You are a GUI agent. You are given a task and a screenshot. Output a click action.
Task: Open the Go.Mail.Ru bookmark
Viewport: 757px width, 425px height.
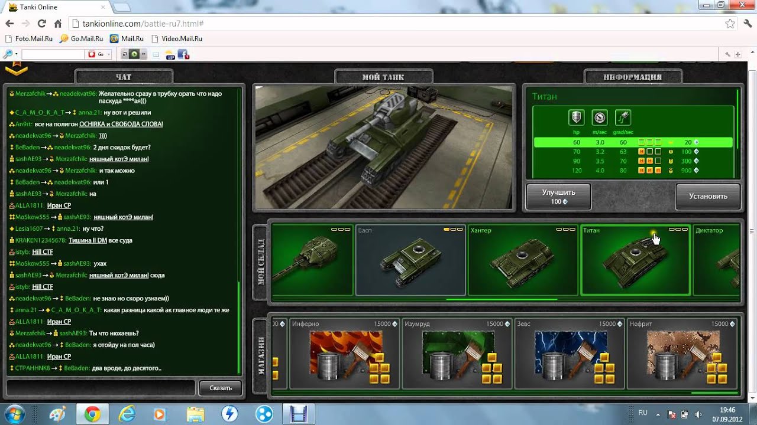(x=82, y=38)
